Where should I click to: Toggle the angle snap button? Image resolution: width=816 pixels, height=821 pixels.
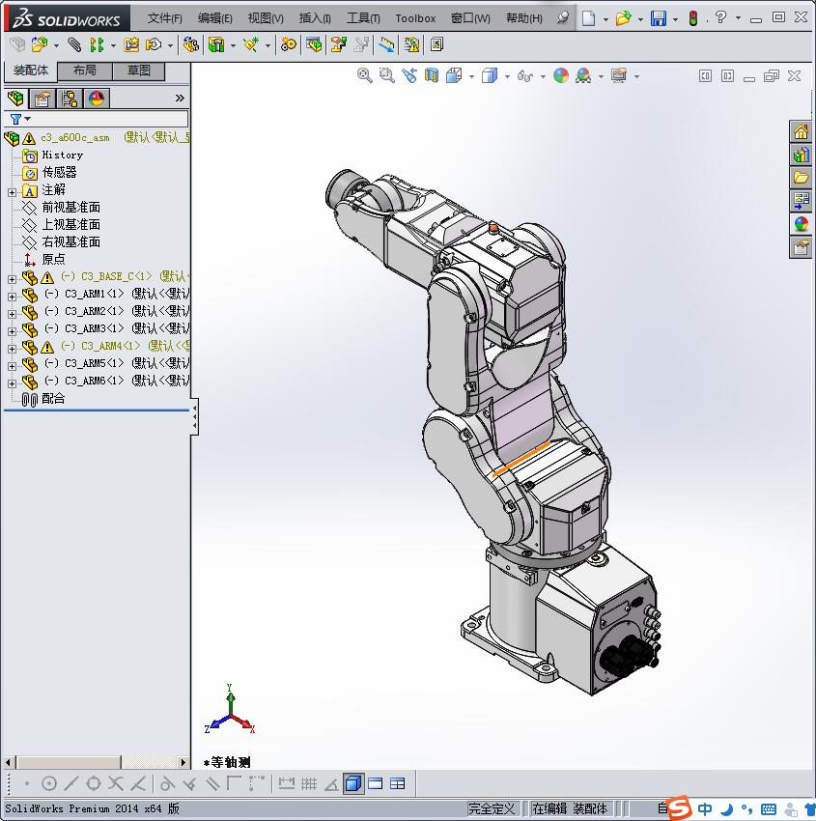tap(331, 784)
